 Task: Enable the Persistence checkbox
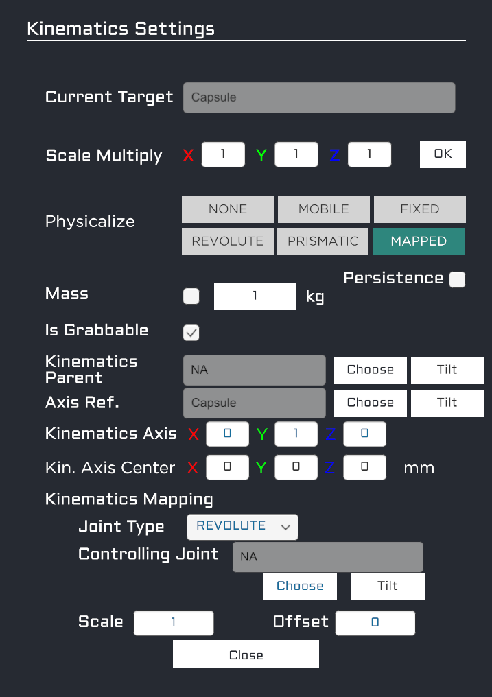click(x=457, y=279)
